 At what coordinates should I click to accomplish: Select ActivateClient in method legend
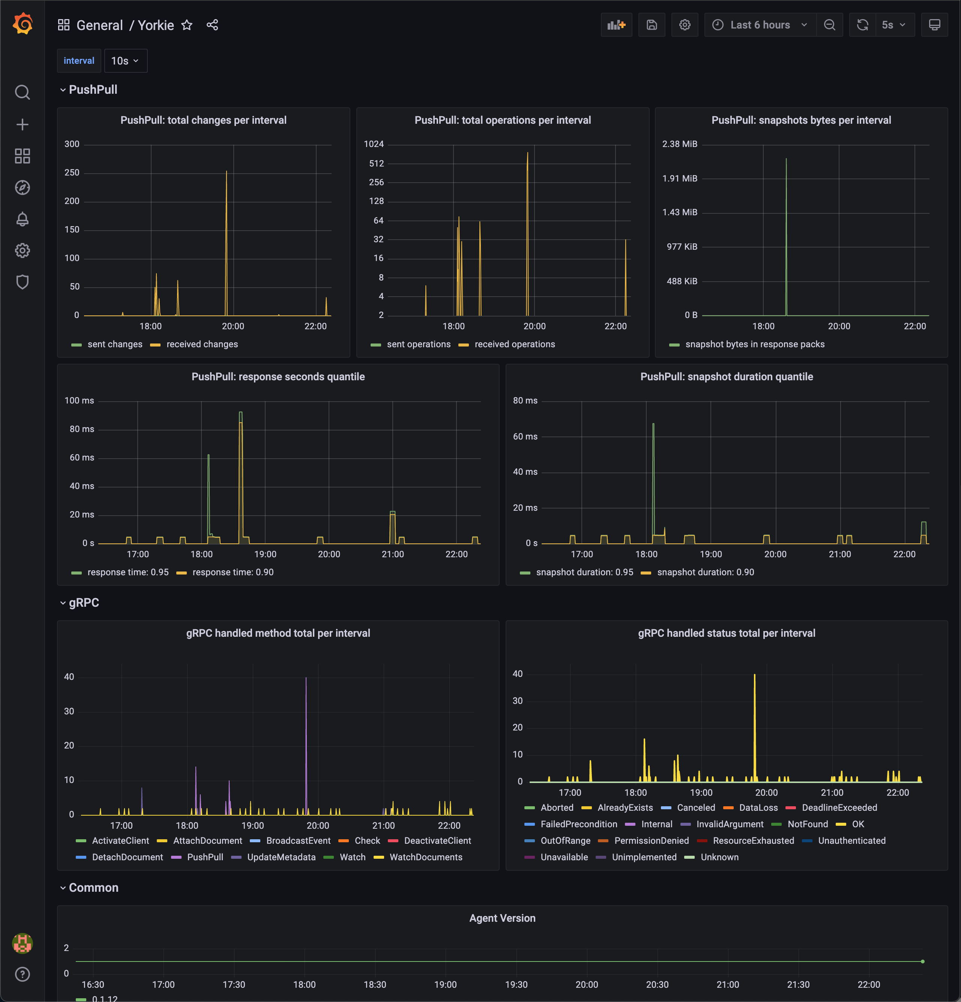(120, 841)
